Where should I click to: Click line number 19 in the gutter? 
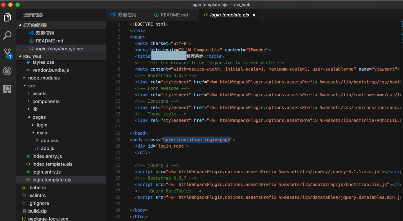click(x=118, y=140)
